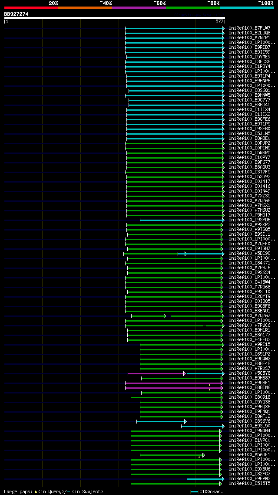Image resolution: width=278 pixels, height=495 pixels.
Task: Select the BB927274 query label
Action: click(x=17, y=14)
